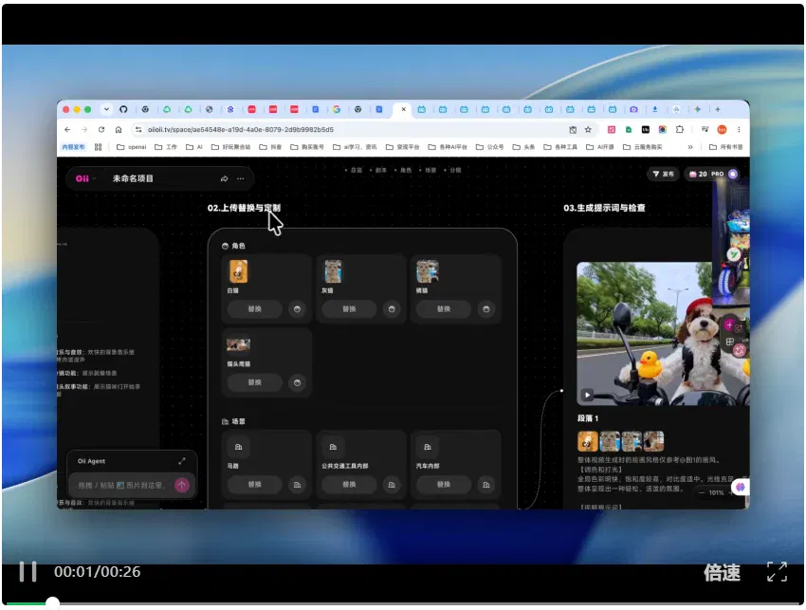Viewport: 806px width, 610px height.
Task: Open the 公众号 bookmarks folder
Action: 489,147
